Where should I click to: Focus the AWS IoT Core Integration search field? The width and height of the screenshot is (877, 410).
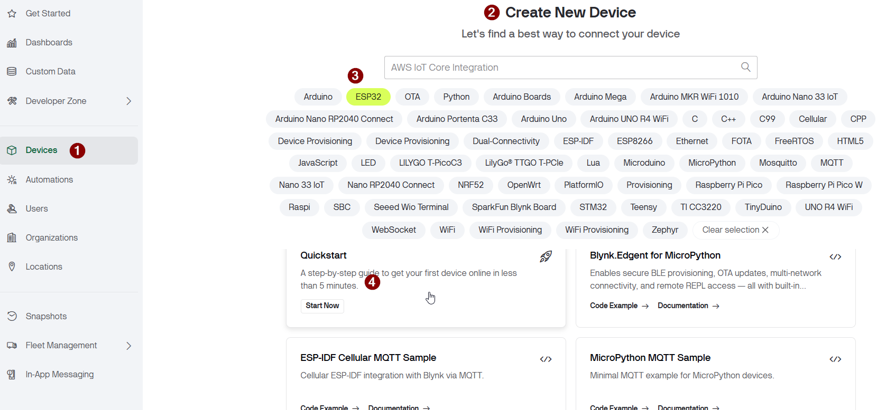560,68
